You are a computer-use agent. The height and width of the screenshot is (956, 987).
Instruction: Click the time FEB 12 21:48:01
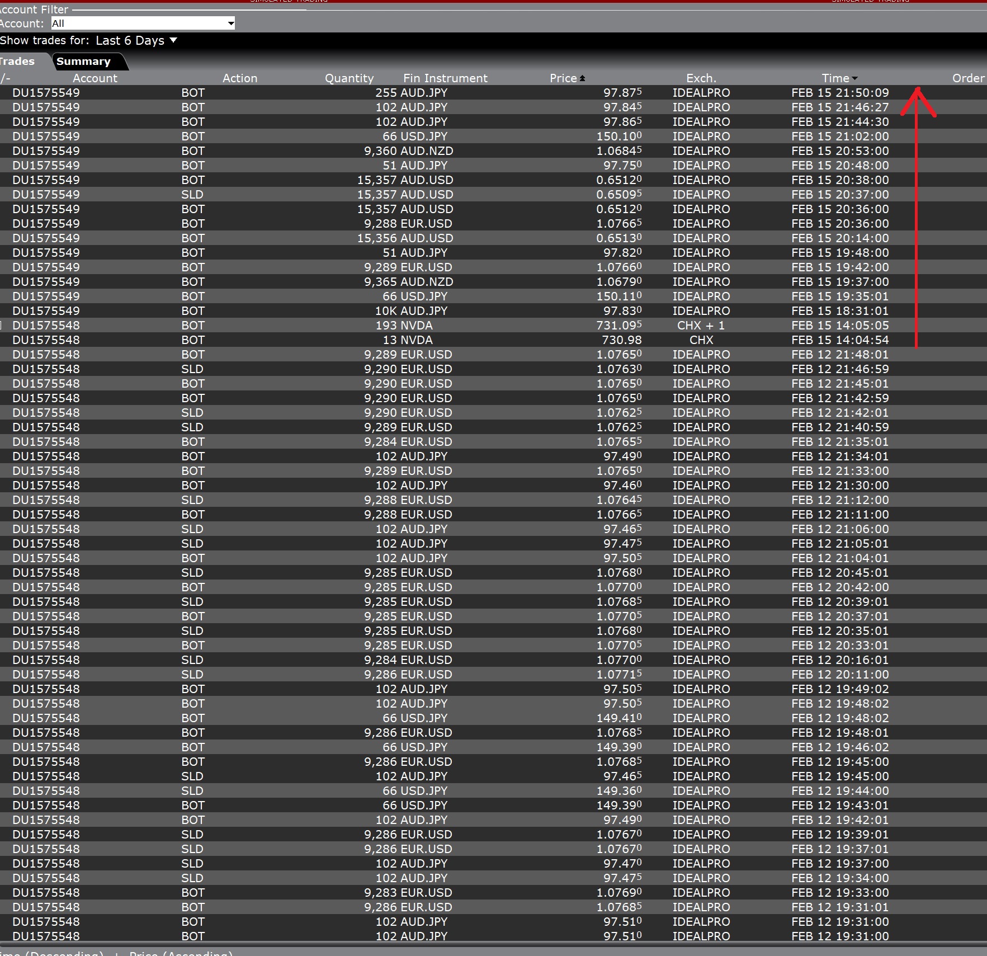840,355
